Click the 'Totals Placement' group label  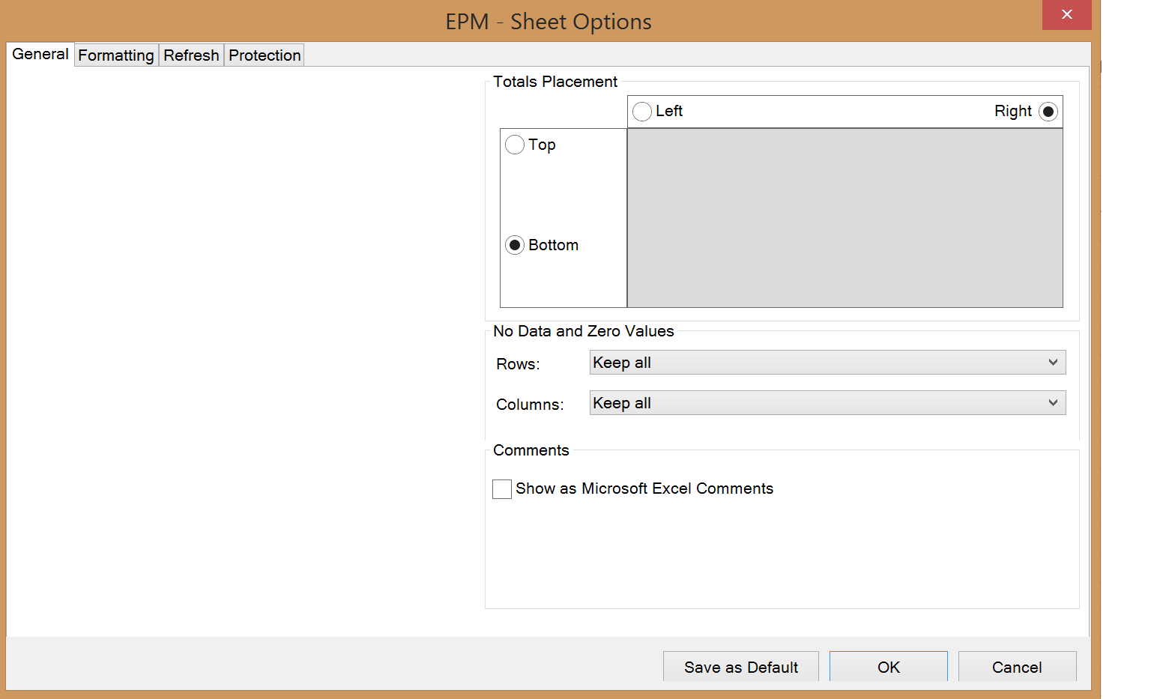tap(555, 82)
